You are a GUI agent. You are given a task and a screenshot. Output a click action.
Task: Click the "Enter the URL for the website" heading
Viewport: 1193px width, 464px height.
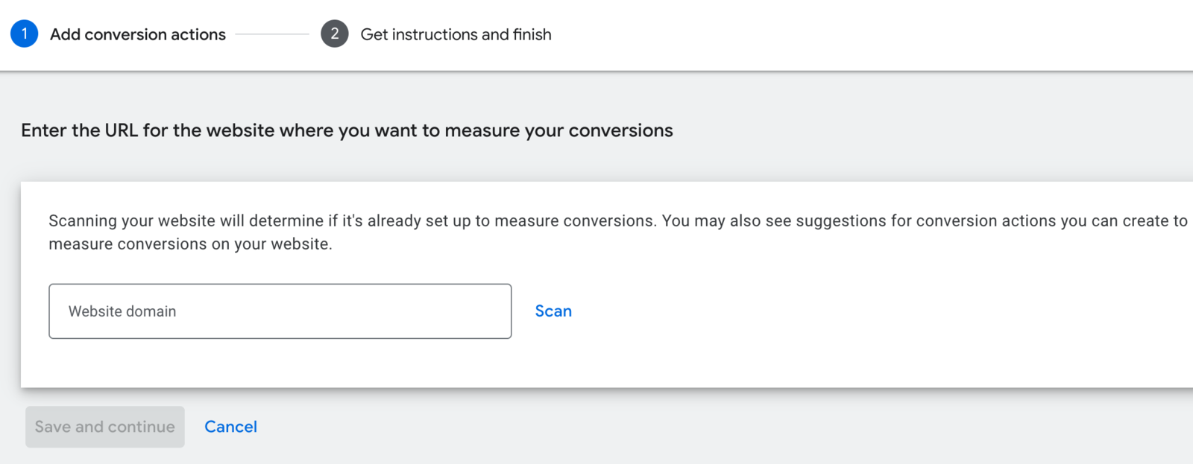tap(347, 130)
